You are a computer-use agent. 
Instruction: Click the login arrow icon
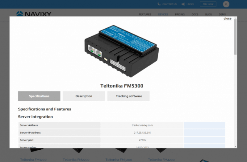(183, 4)
